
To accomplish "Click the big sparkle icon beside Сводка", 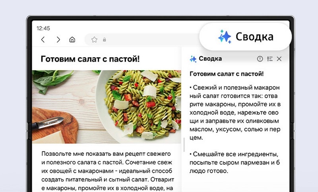I will tap(225, 37).
